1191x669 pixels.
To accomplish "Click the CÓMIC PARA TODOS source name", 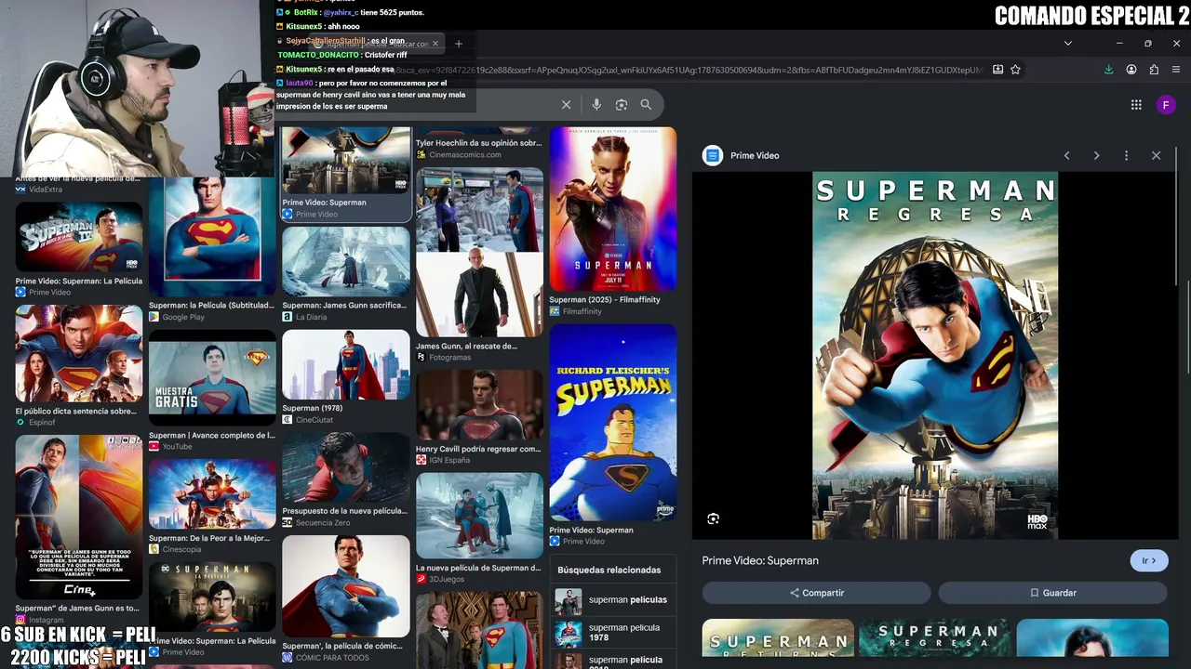I will pyautogui.click(x=332, y=658).
